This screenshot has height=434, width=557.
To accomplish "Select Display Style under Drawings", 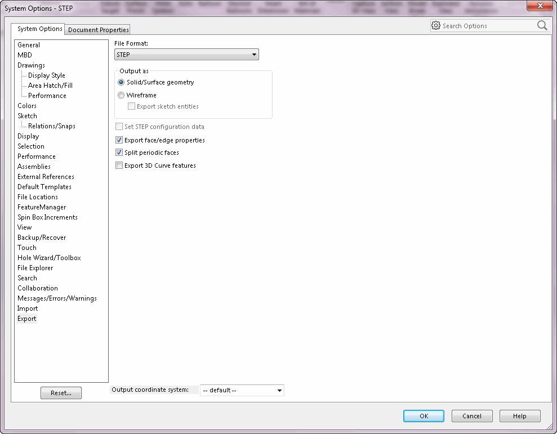I will tap(47, 75).
